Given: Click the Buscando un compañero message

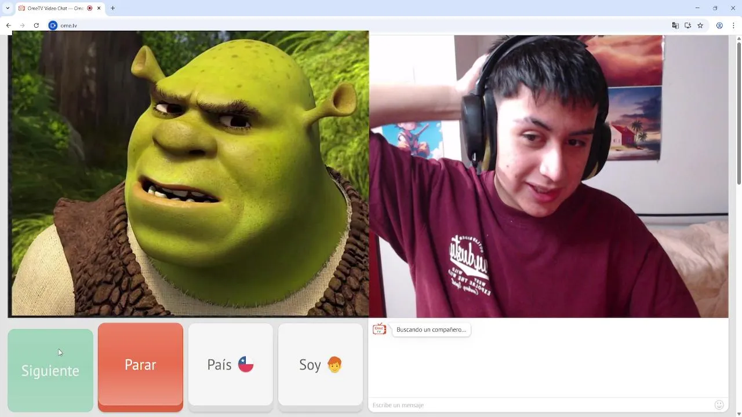Looking at the screenshot, I should [431, 330].
